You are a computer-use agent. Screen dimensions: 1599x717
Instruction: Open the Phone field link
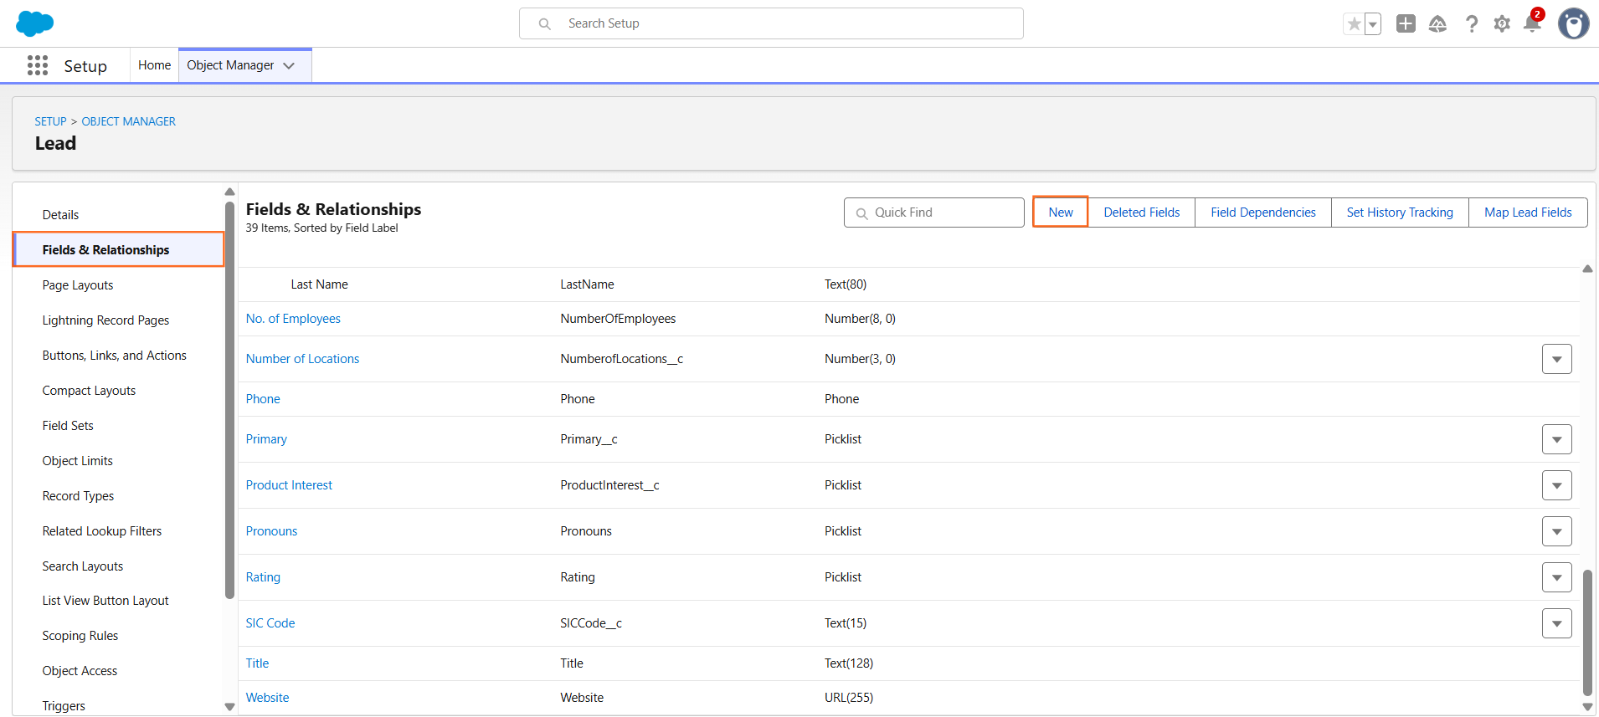tap(263, 399)
